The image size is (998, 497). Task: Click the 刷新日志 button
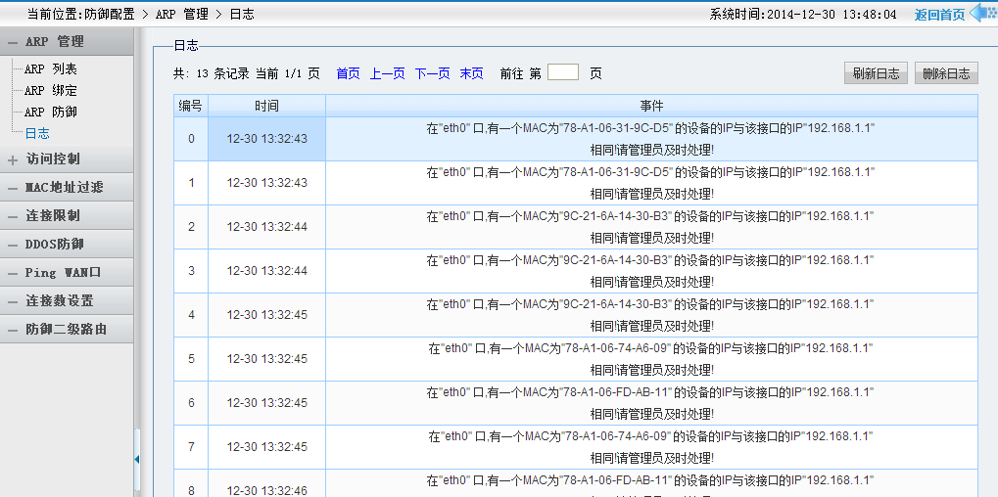pos(876,73)
